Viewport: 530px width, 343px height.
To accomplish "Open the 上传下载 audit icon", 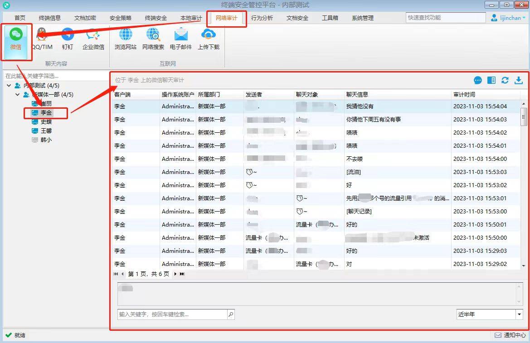I will tap(209, 39).
